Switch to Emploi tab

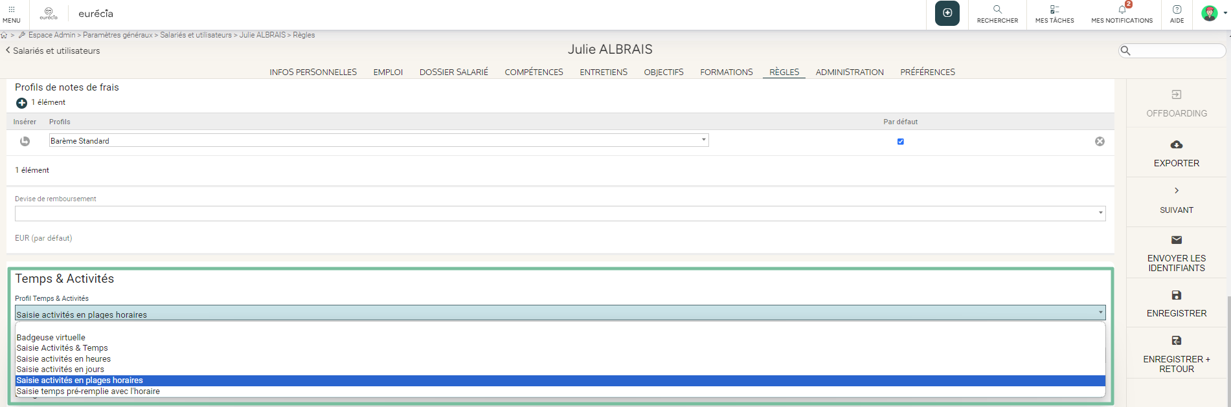coord(388,72)
